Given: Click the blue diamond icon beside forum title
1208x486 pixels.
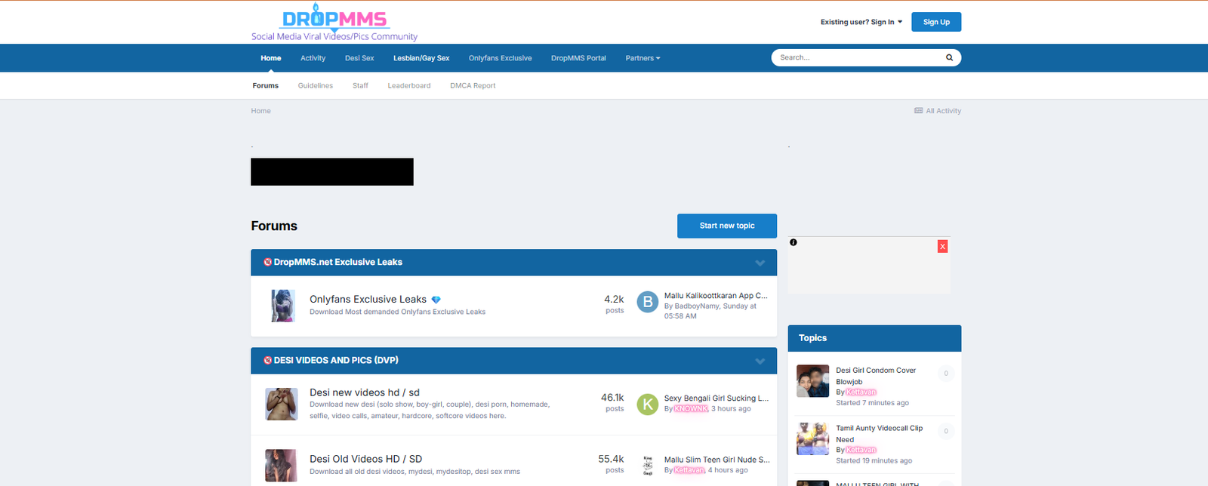Looking at the screenshot, I should point(436,300).
